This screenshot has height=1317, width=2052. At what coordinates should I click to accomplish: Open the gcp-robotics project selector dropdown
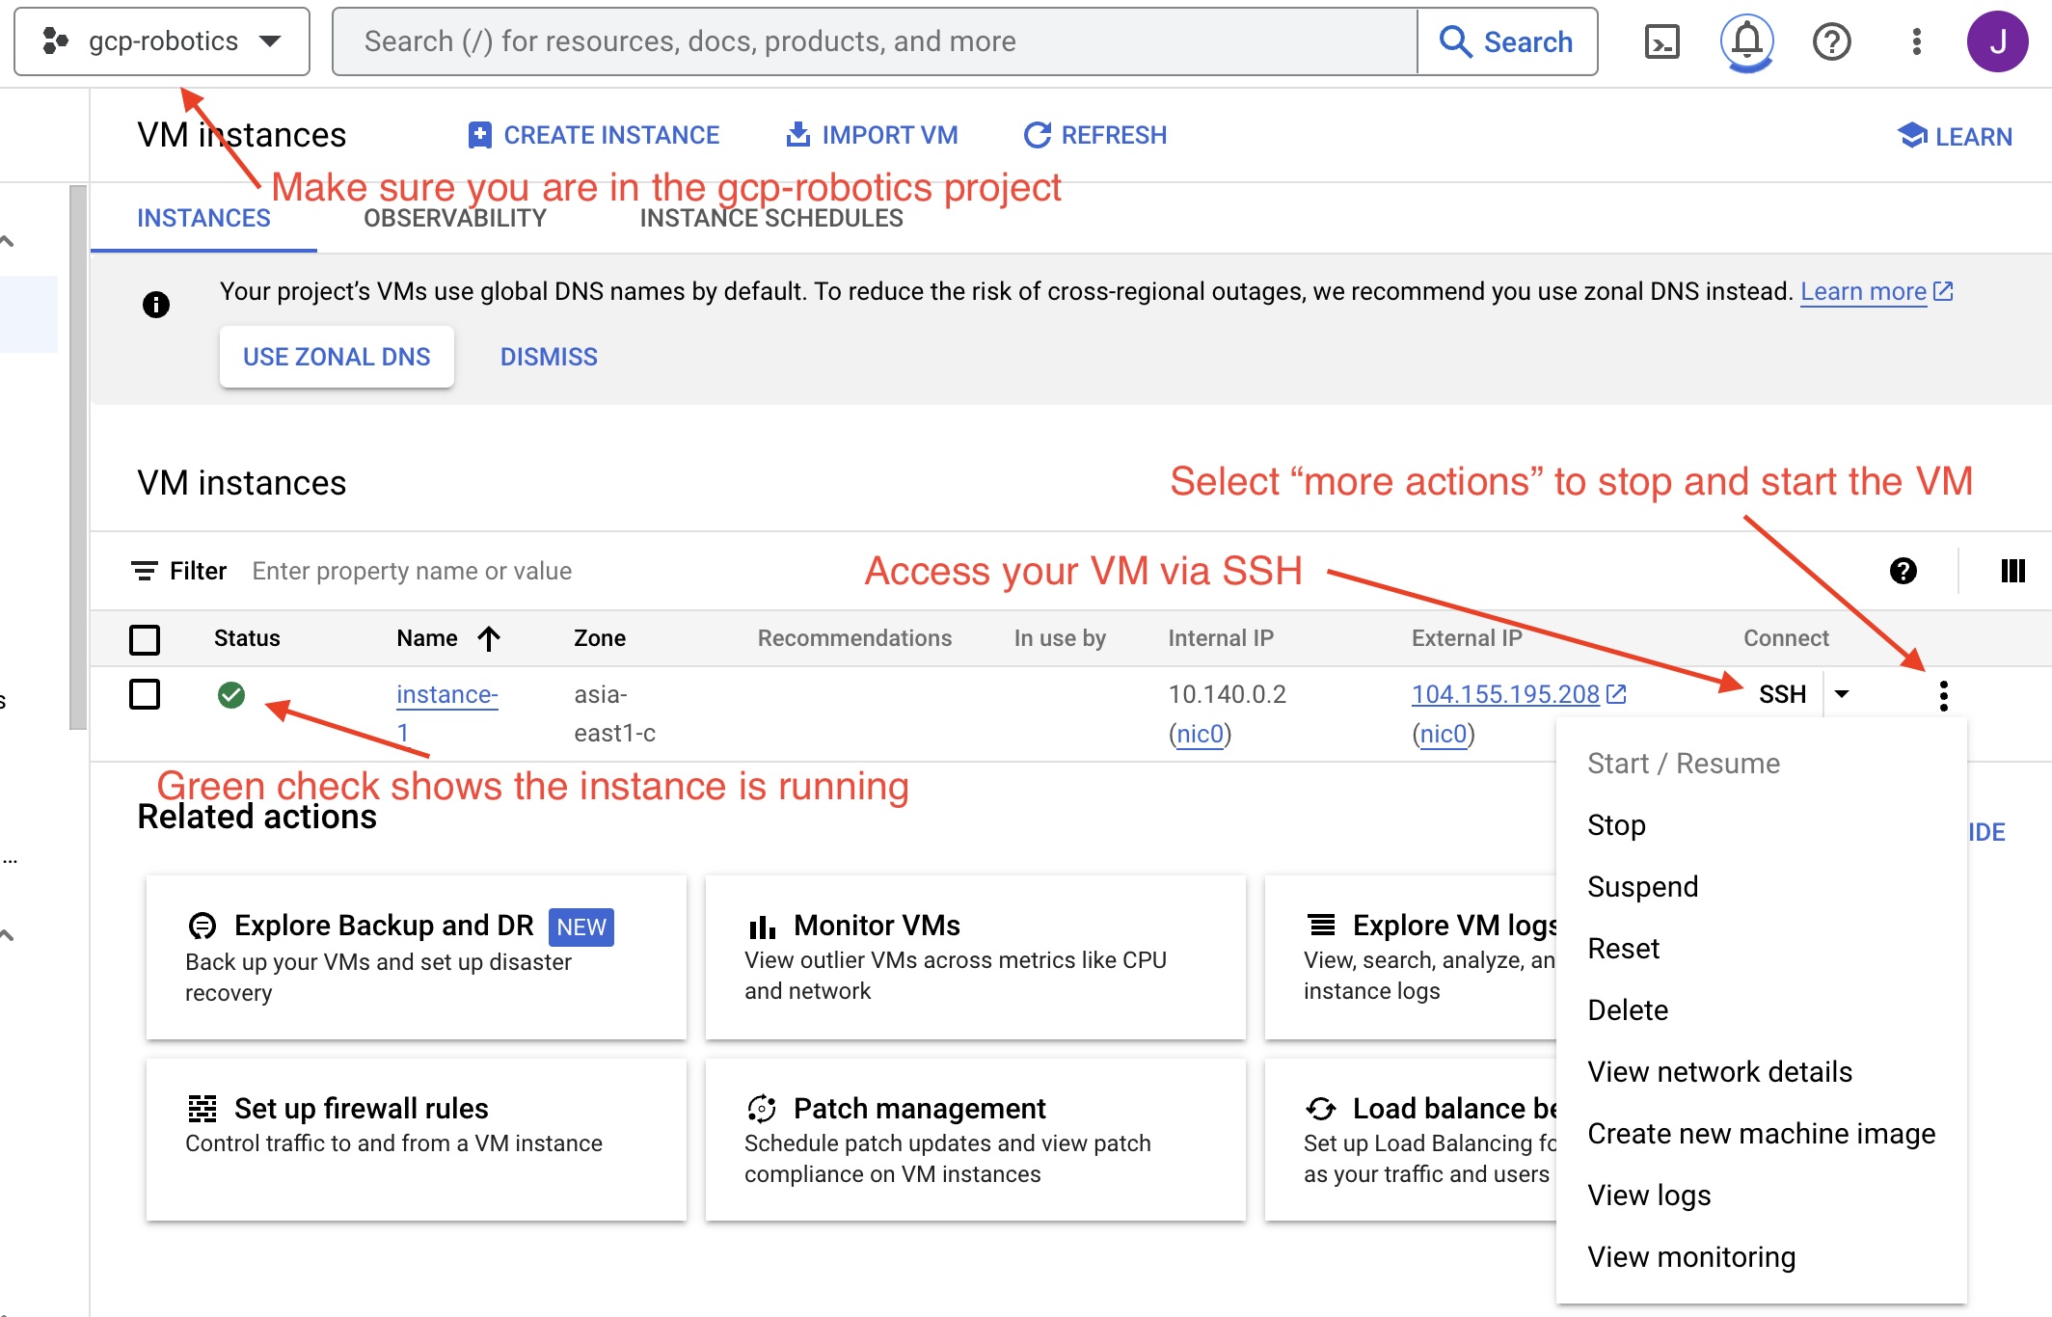point(162,41)
